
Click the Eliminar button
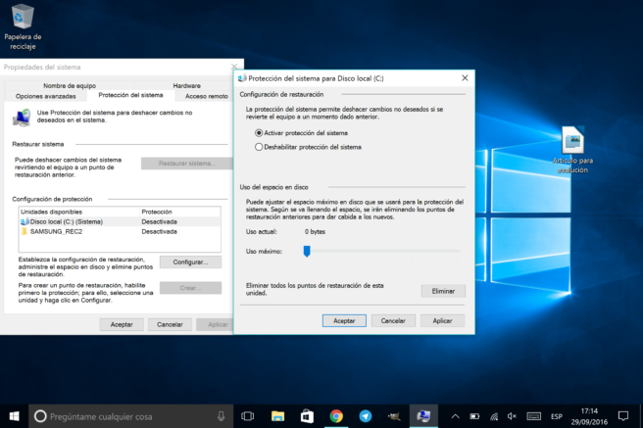click(x=443, y=291)
